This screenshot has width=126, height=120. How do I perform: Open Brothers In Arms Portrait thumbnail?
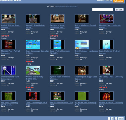82,19
